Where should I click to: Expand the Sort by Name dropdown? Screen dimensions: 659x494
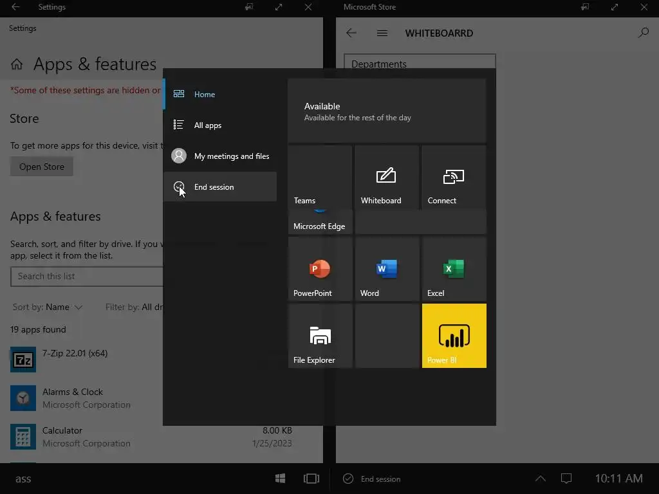(x=47, y=307)
